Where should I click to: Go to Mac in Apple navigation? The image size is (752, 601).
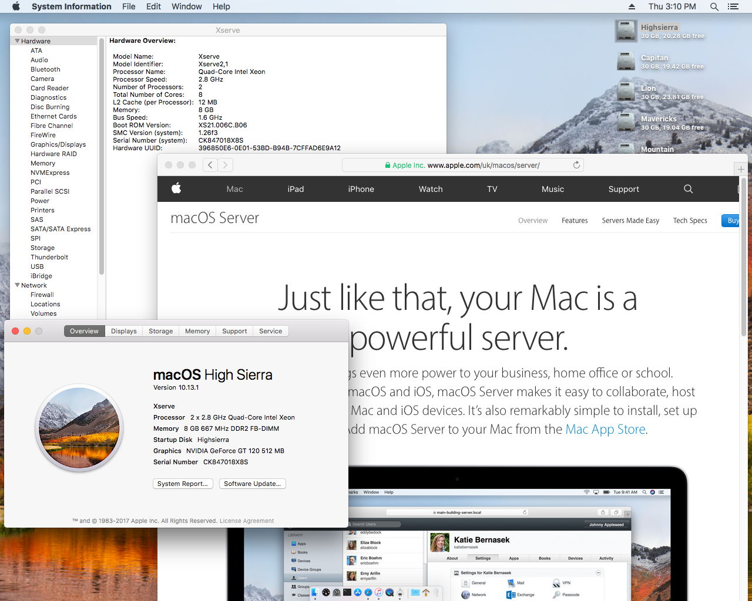point(235,189)
